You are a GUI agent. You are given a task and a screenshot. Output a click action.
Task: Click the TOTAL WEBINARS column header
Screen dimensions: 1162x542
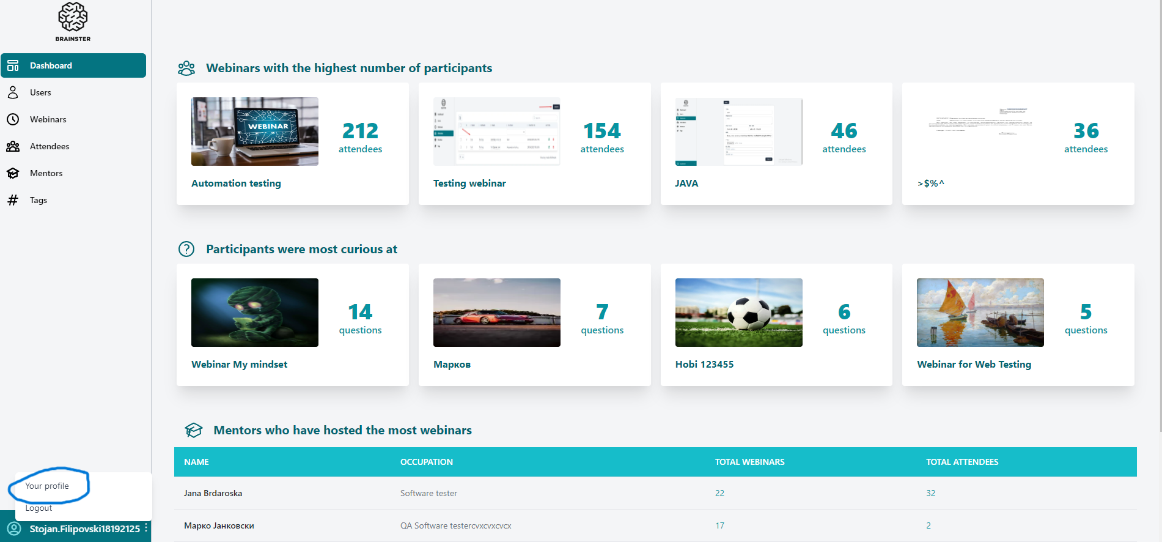coord(749,462)
